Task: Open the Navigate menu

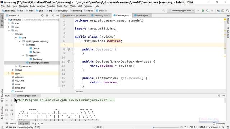Action: (x=23, y=6)
